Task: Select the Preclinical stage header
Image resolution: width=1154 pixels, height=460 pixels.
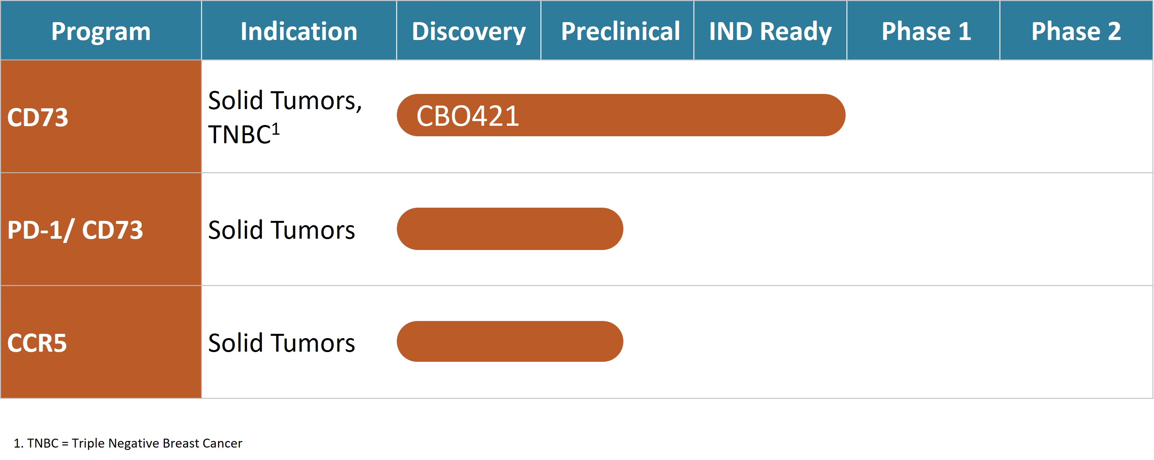Action: 620,31
